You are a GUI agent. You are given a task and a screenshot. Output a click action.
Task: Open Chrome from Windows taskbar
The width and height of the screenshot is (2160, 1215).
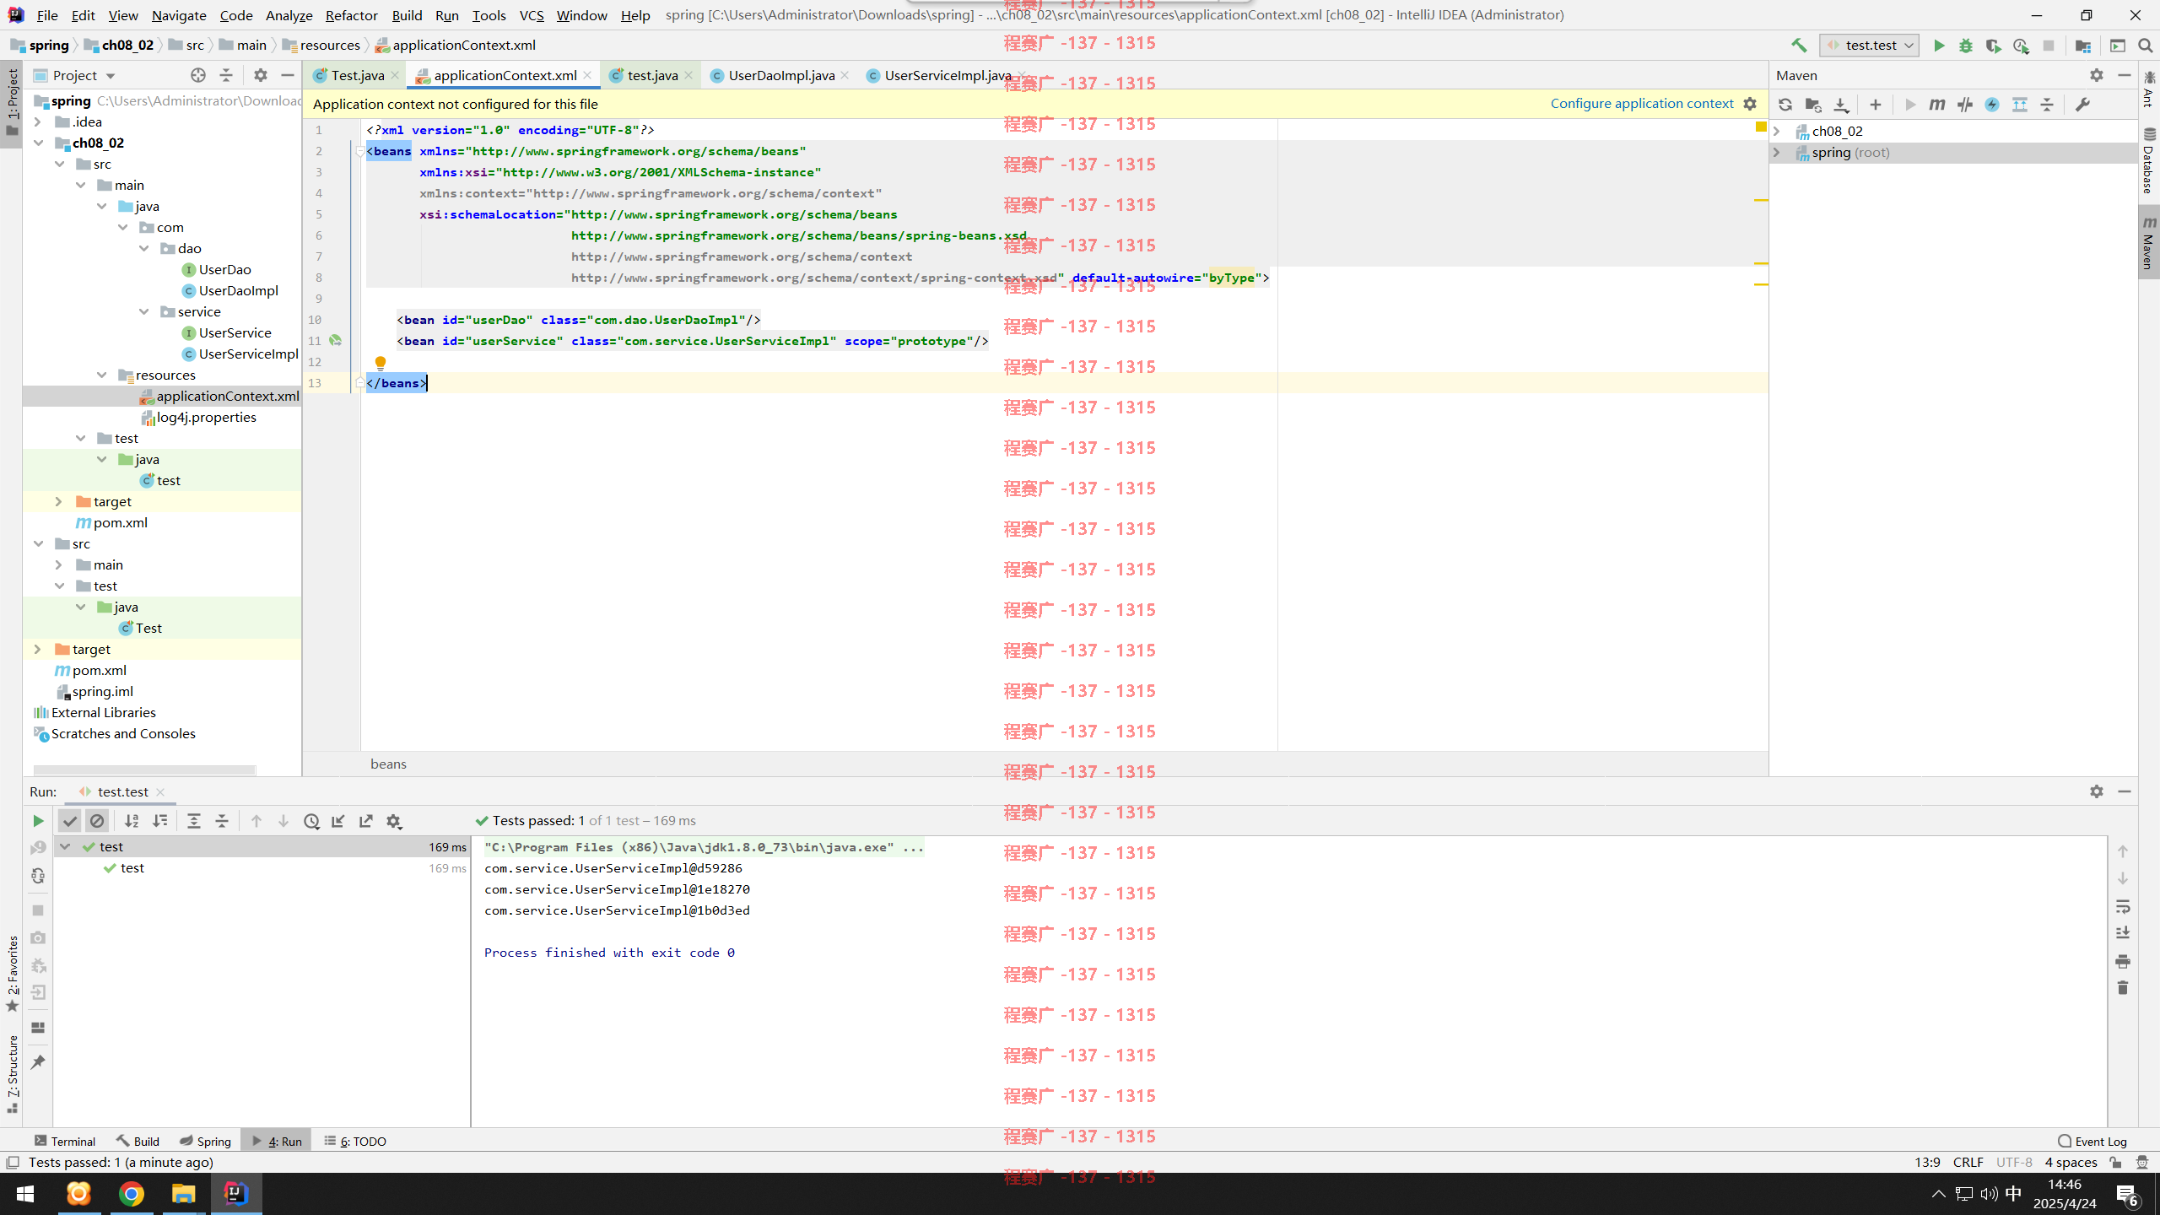[131, 1193]
